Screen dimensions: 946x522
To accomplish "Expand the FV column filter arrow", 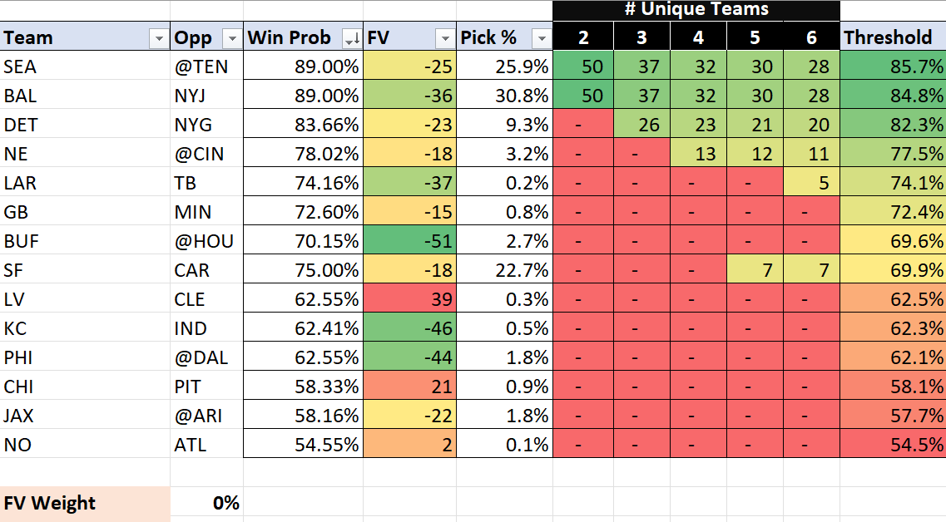I will (x=444, y=38).
